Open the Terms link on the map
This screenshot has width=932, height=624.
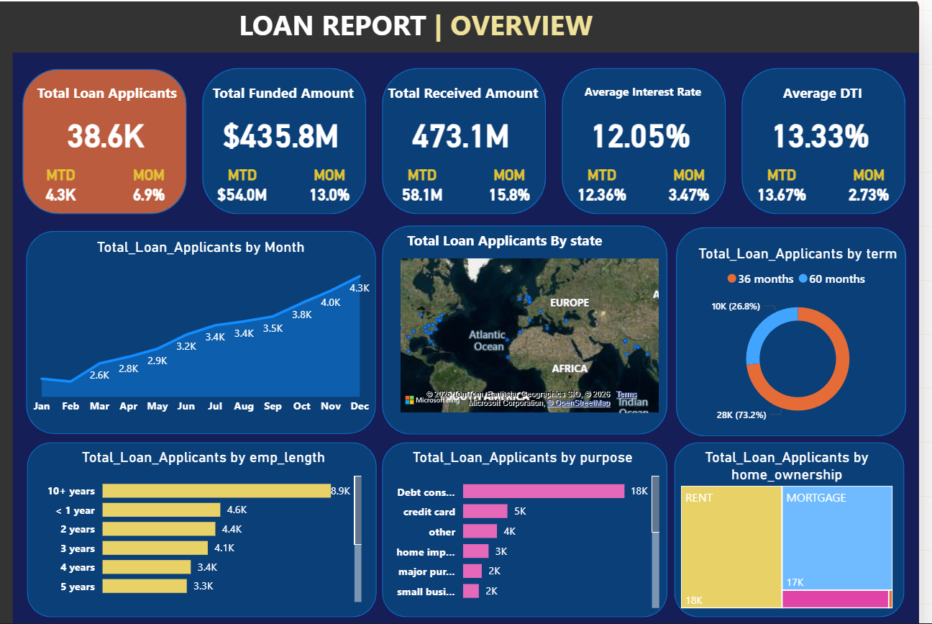coord(625,394)
